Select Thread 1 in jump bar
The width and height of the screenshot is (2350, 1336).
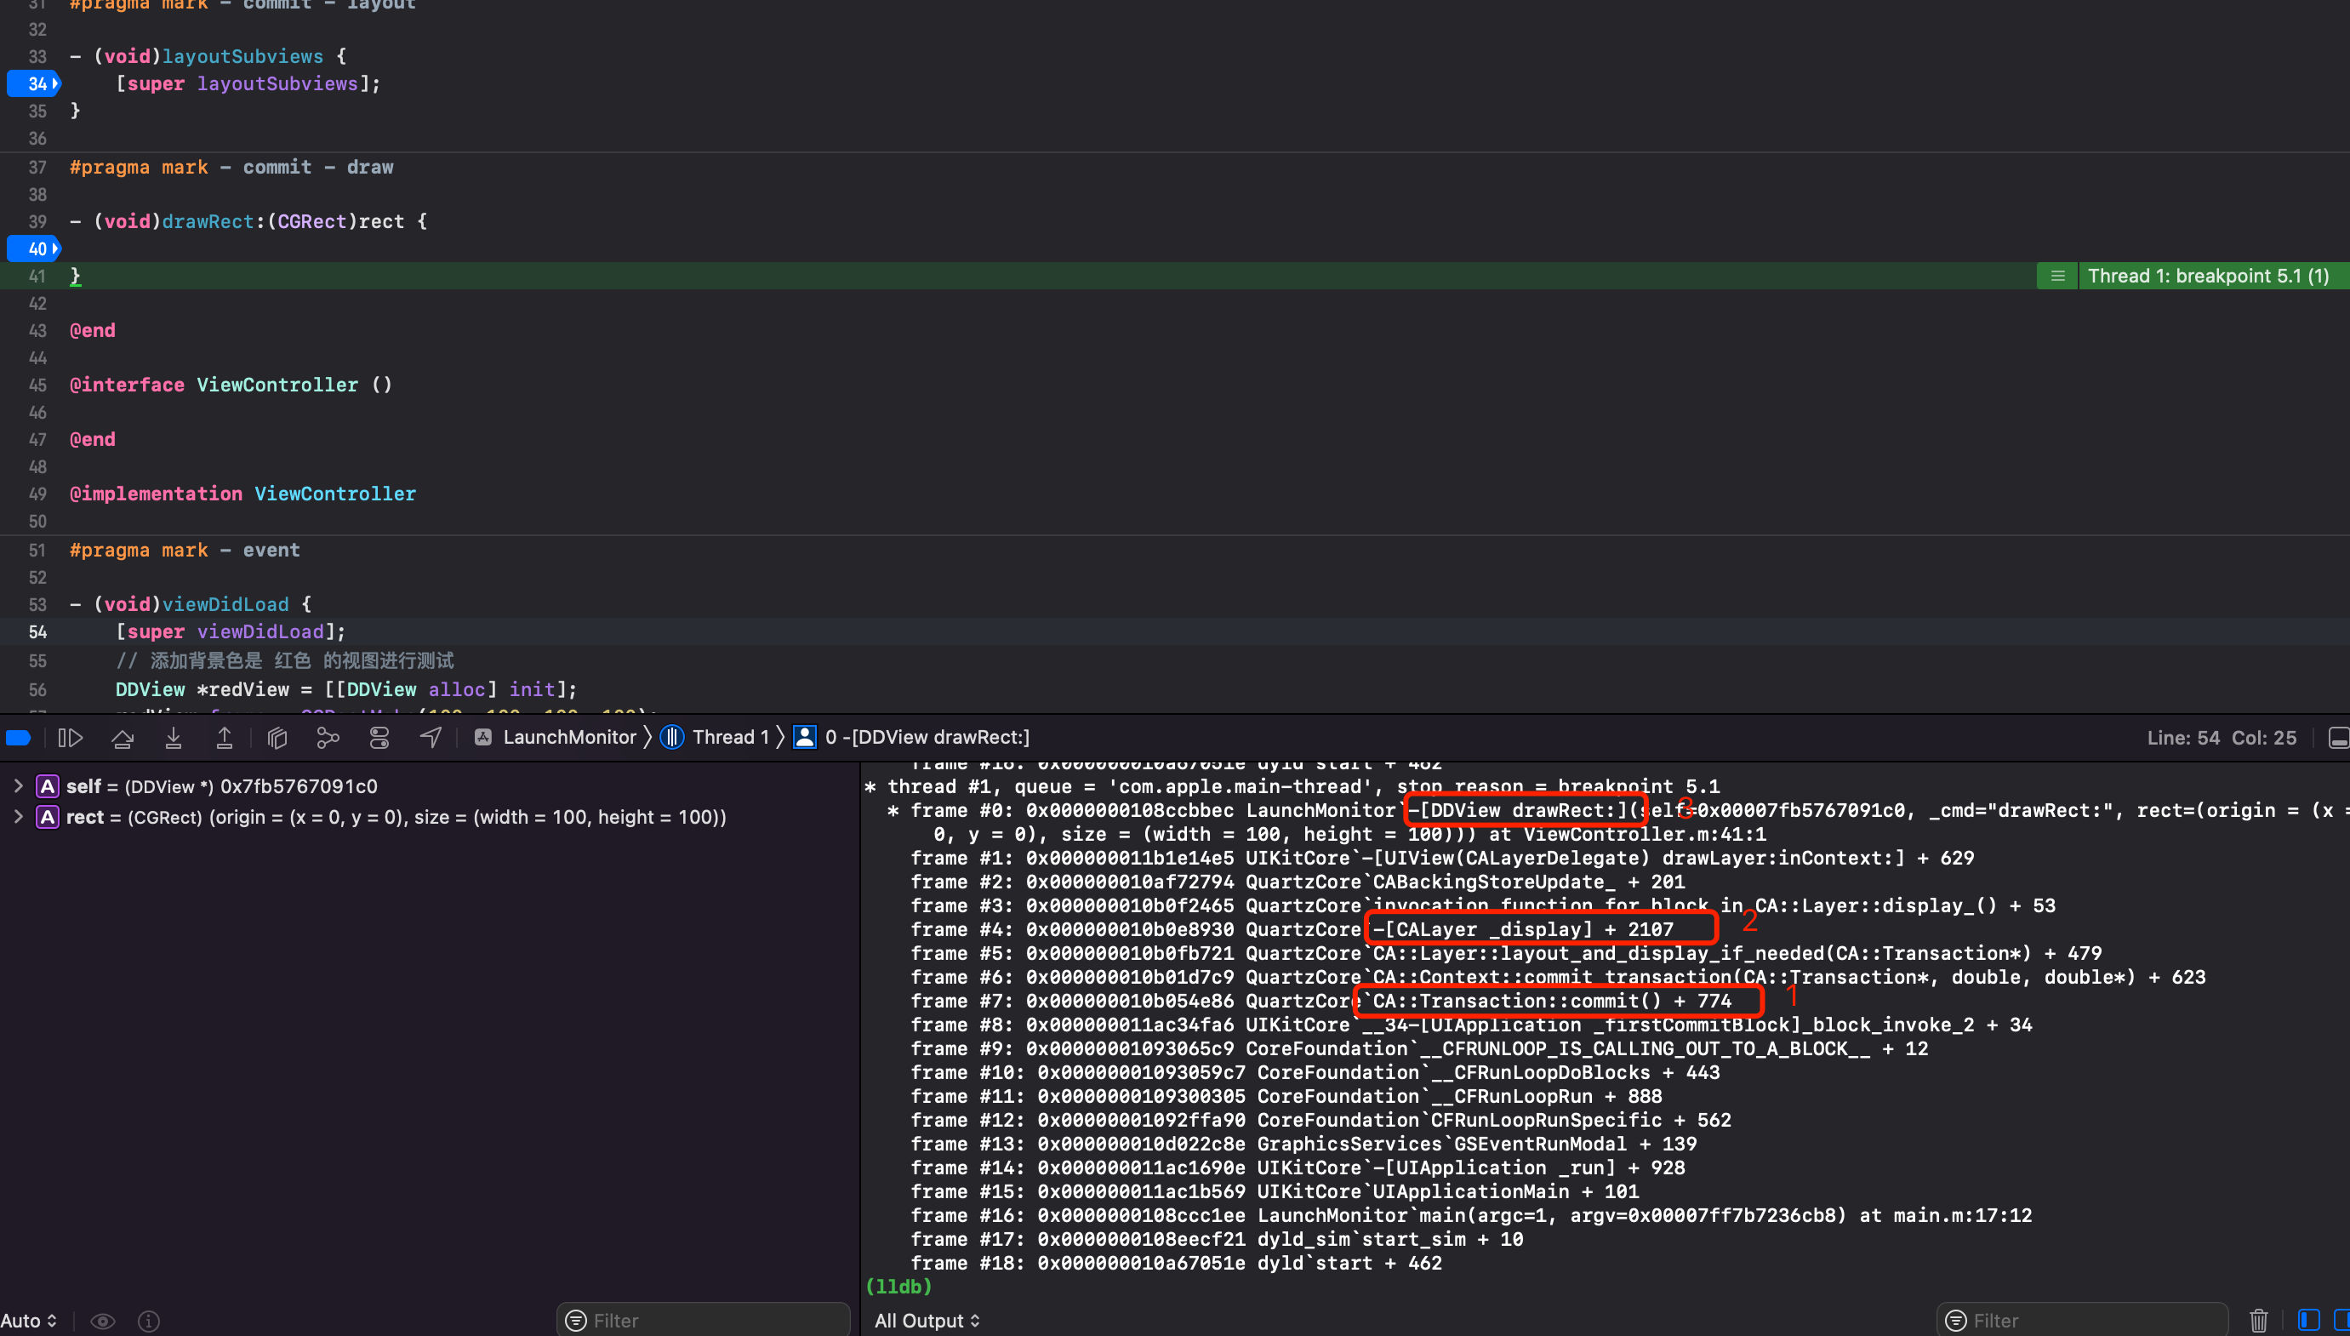729,738
